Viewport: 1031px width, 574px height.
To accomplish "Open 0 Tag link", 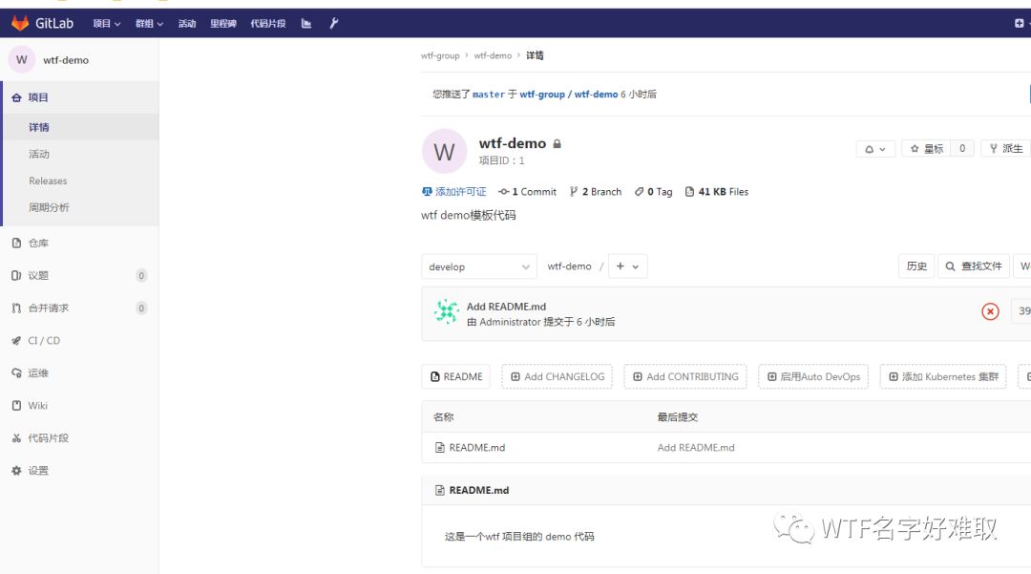I will point(654,192).
